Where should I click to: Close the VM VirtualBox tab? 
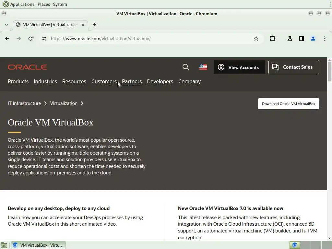tap(83, 25)
